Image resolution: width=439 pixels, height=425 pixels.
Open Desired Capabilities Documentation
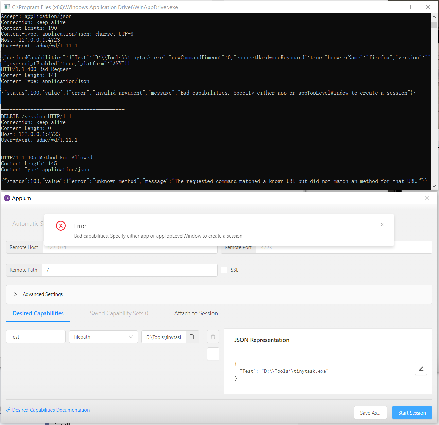click(x=51, y=410)
